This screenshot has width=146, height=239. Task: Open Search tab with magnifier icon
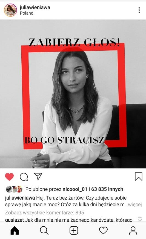tap(44, 230)
